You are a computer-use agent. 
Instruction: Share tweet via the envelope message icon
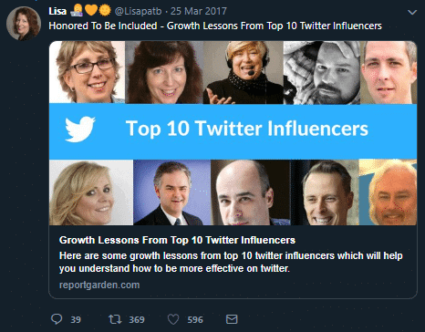click(x=232, y=319)
